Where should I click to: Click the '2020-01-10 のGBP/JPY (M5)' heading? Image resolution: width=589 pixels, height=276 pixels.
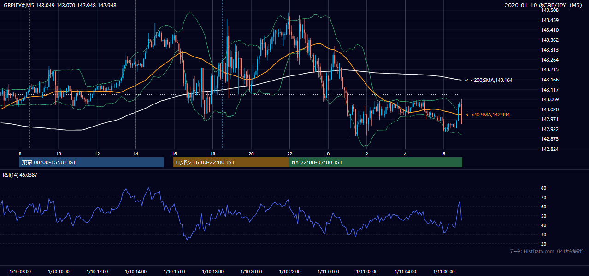click(544, 6)
